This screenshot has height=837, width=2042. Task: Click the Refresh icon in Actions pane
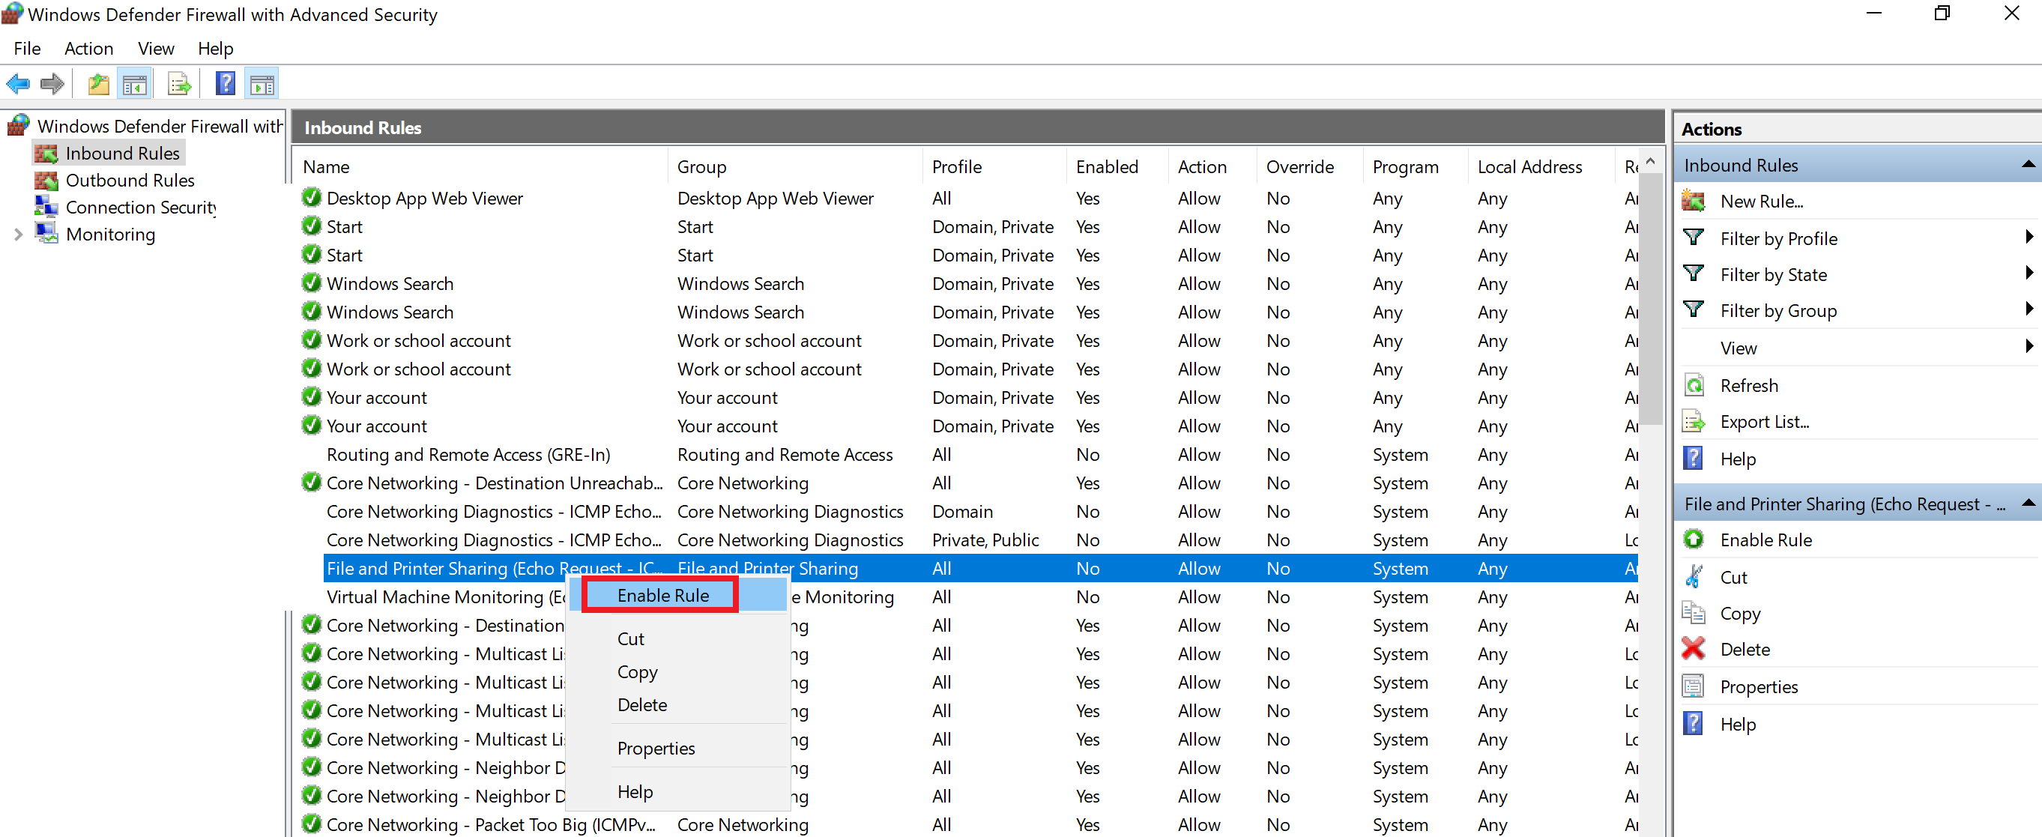click(x=1694, y=385)
